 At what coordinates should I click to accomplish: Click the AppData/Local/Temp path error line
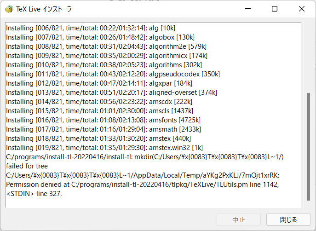click(x=143, y=175)
